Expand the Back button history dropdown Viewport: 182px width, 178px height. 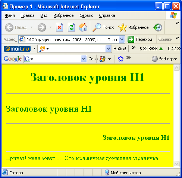click(x=31, y=27)
